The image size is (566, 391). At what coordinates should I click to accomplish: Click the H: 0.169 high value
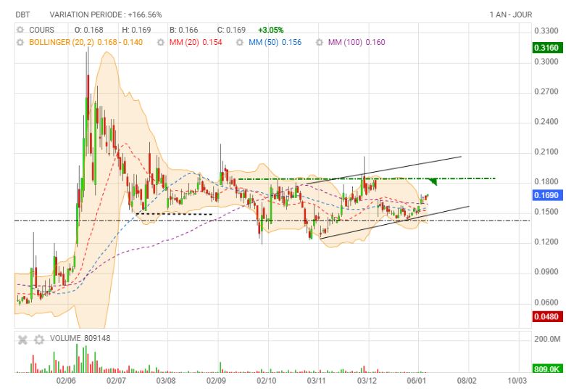(x=136, y=30)
